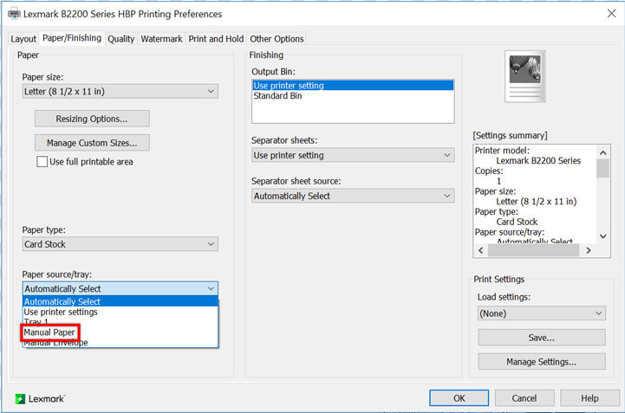Click the Lexmark logo icon
The image size is (625, 413).
click(20, 398)
